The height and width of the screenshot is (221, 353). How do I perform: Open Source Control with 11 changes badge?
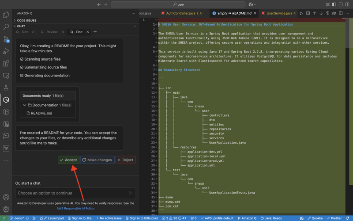(6, 39)
